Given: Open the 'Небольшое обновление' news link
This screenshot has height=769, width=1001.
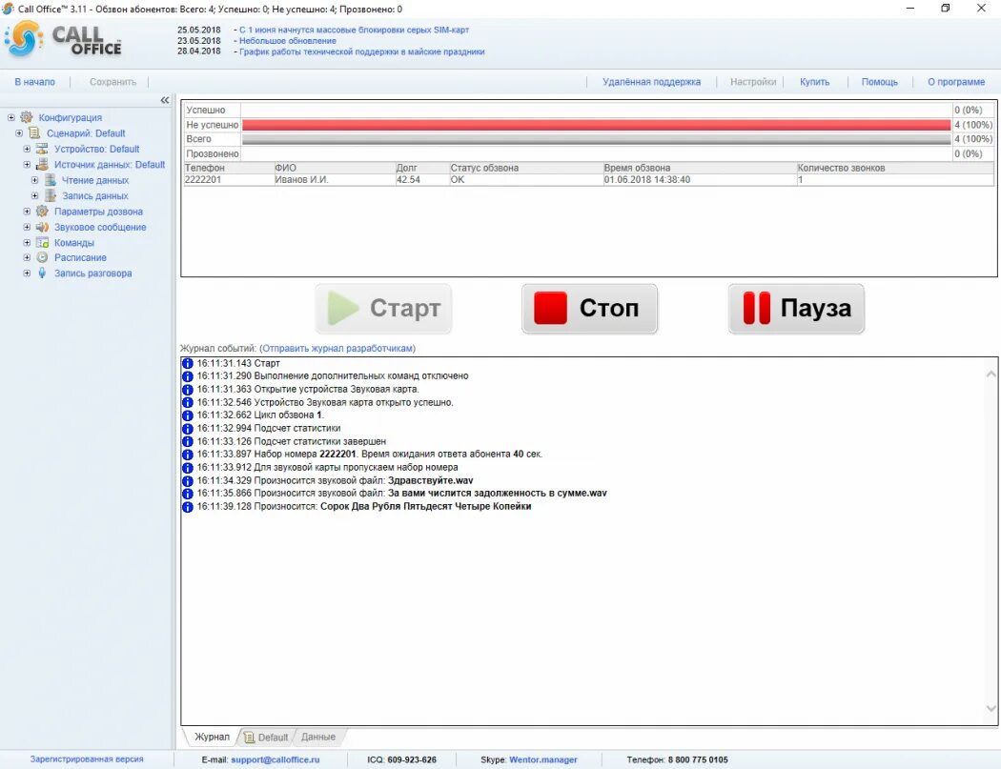Looking at the screenshot, I should [x=288, y=41].
